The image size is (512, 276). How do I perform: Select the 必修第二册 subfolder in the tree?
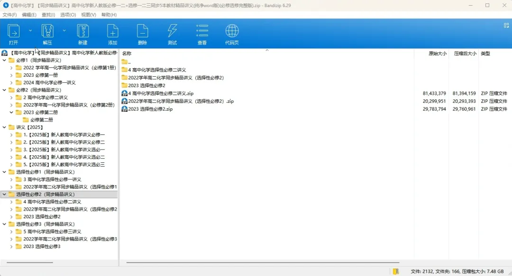pos(41,120)
